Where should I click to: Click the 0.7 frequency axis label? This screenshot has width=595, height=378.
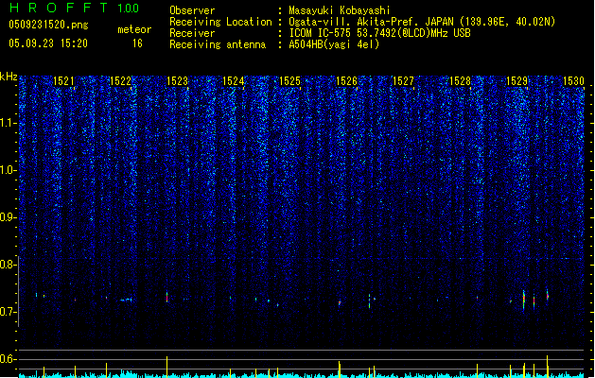[x=9, y=312]
